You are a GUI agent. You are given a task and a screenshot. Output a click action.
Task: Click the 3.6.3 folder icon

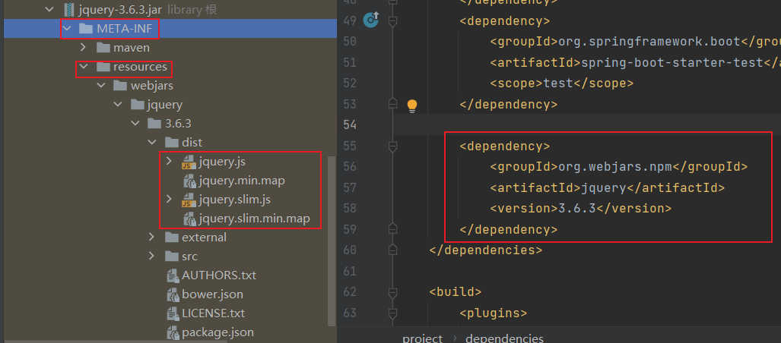click(x=154, y=124)
